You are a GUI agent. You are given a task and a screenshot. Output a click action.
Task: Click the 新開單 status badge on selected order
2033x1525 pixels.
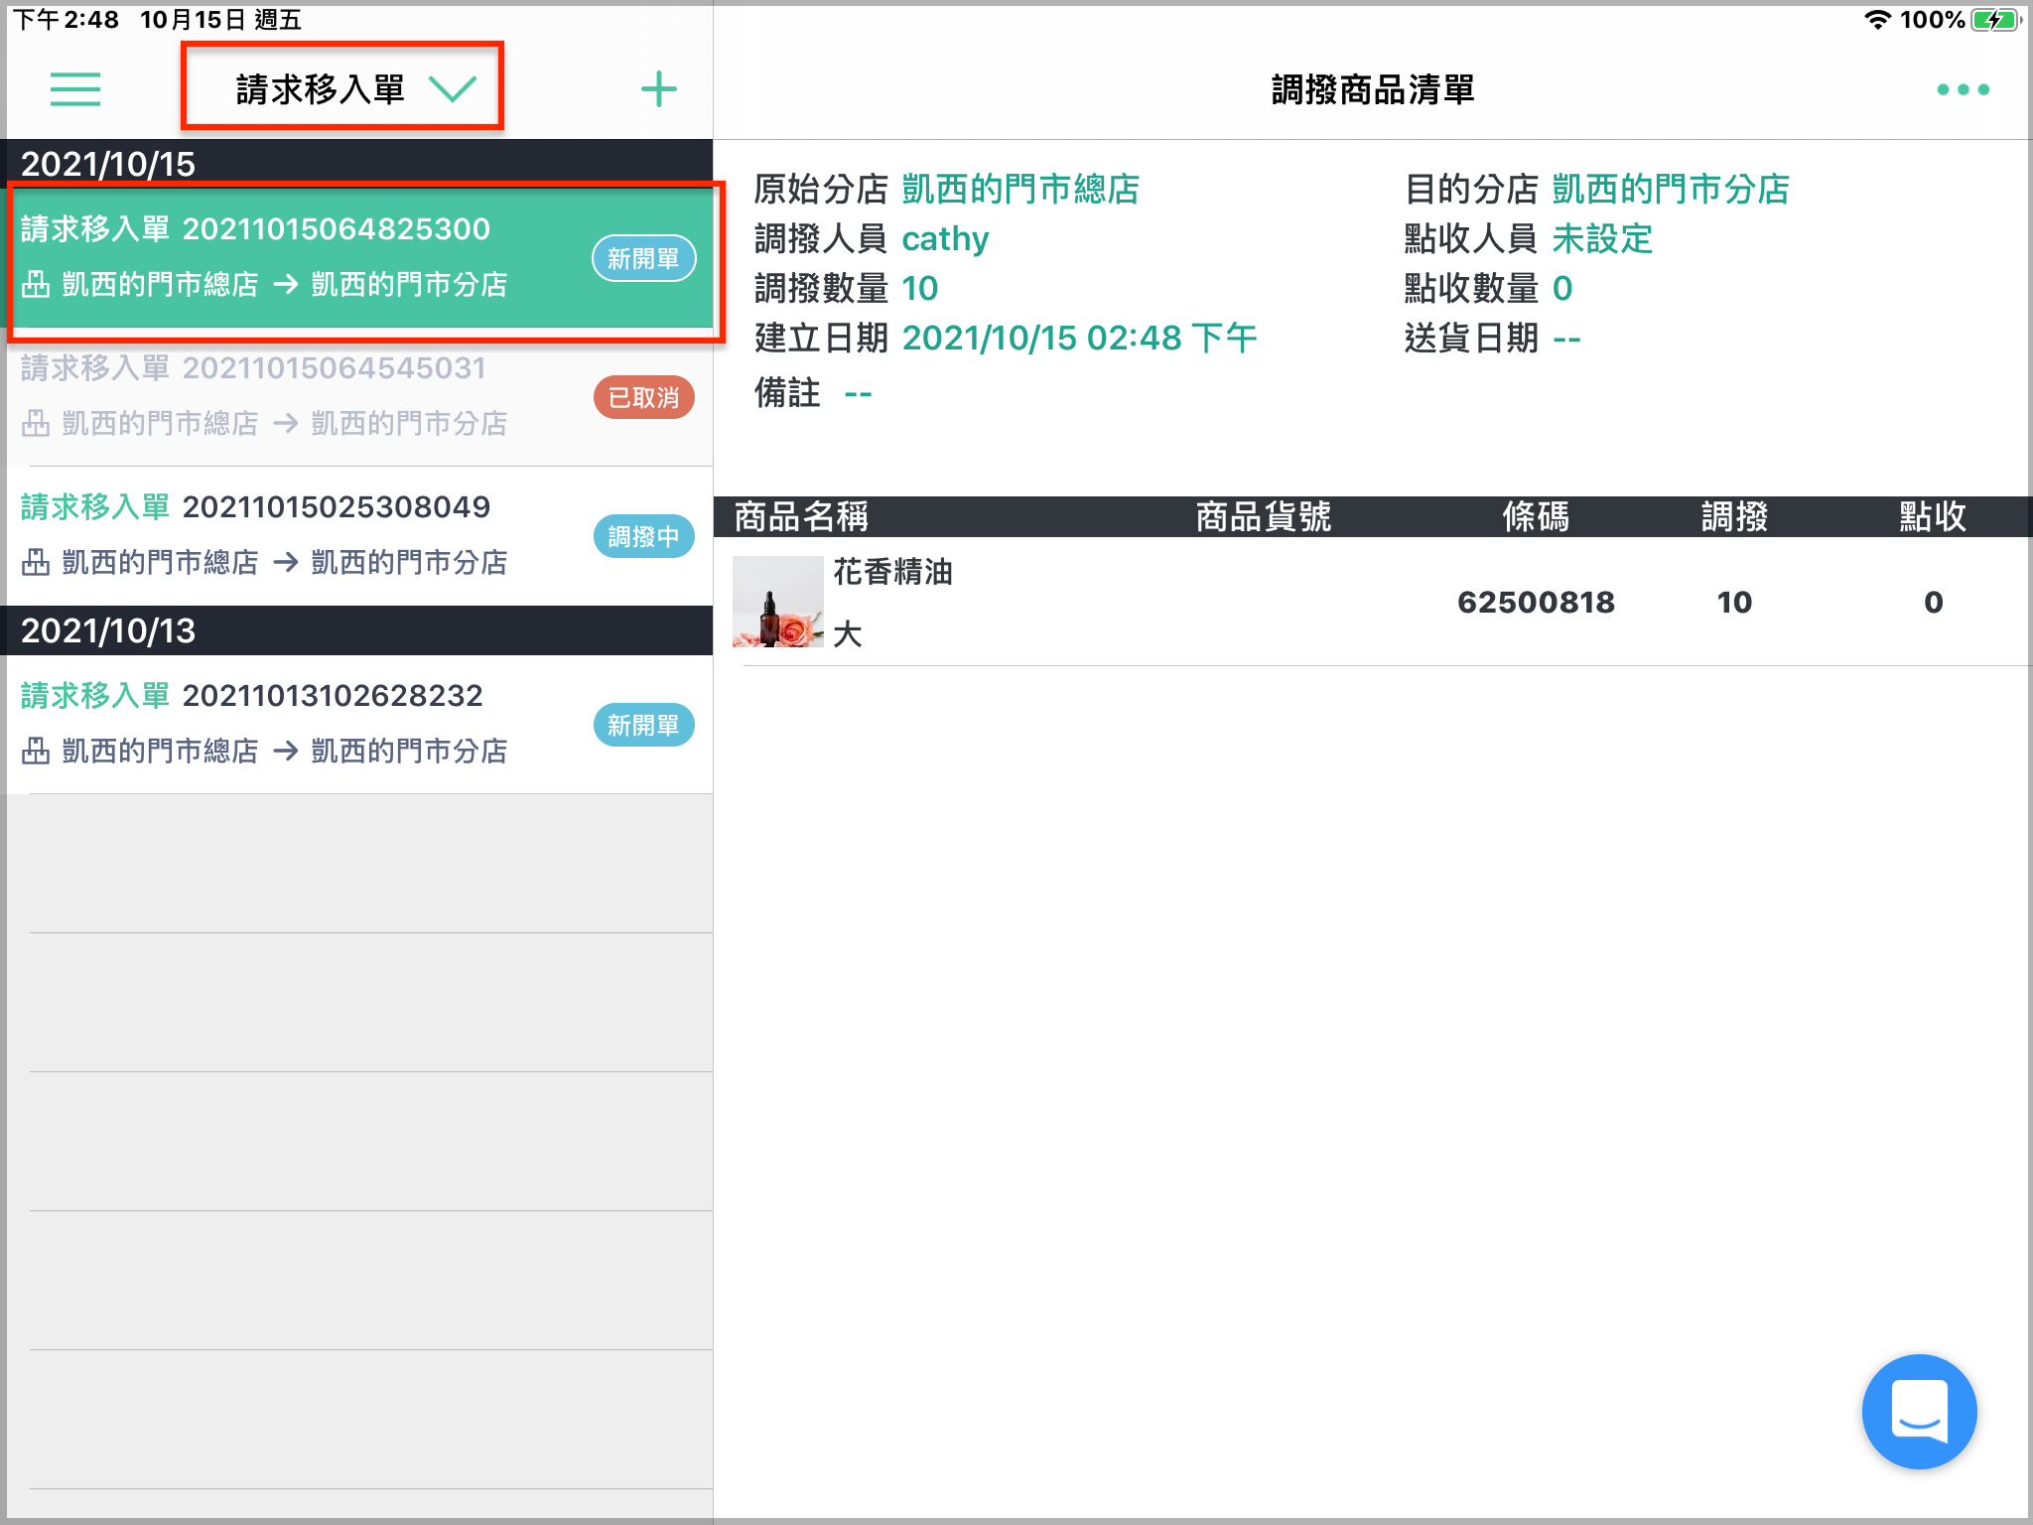(x=644, y=258)
